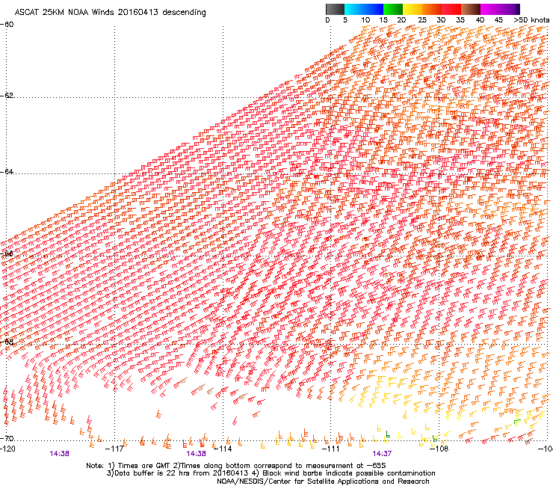
Task: Select the magenta 40-45 knots color segment
Action: pos(490,9)
